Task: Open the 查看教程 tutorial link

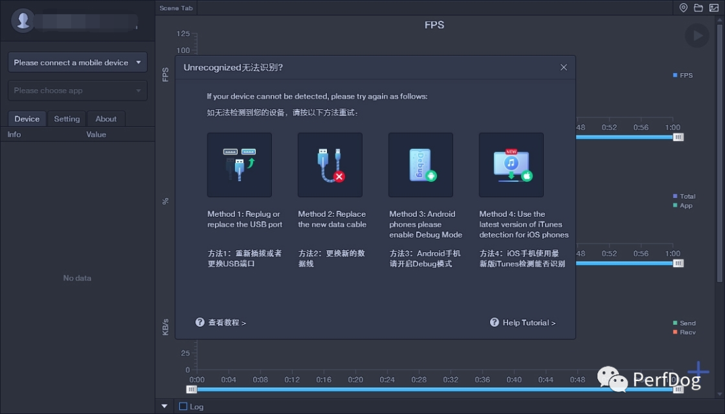Action: coord(227,323)
